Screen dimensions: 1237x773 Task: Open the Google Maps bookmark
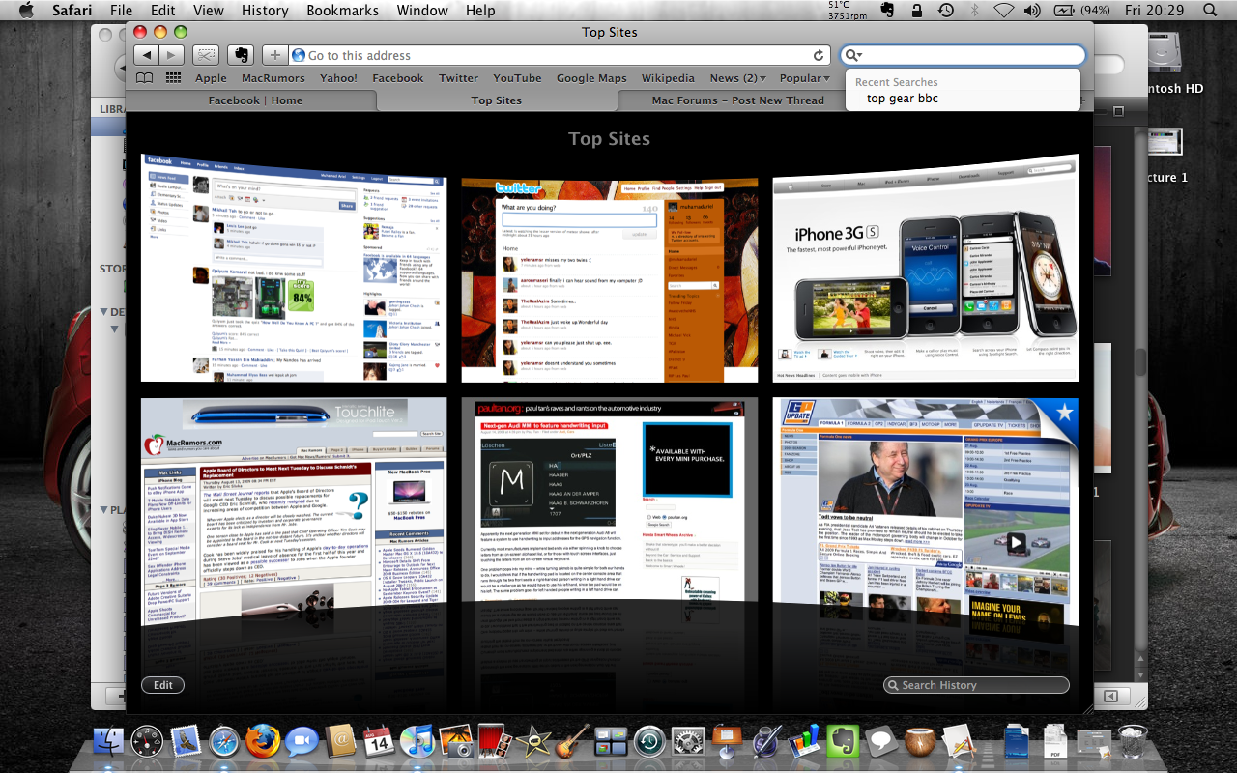591,78
